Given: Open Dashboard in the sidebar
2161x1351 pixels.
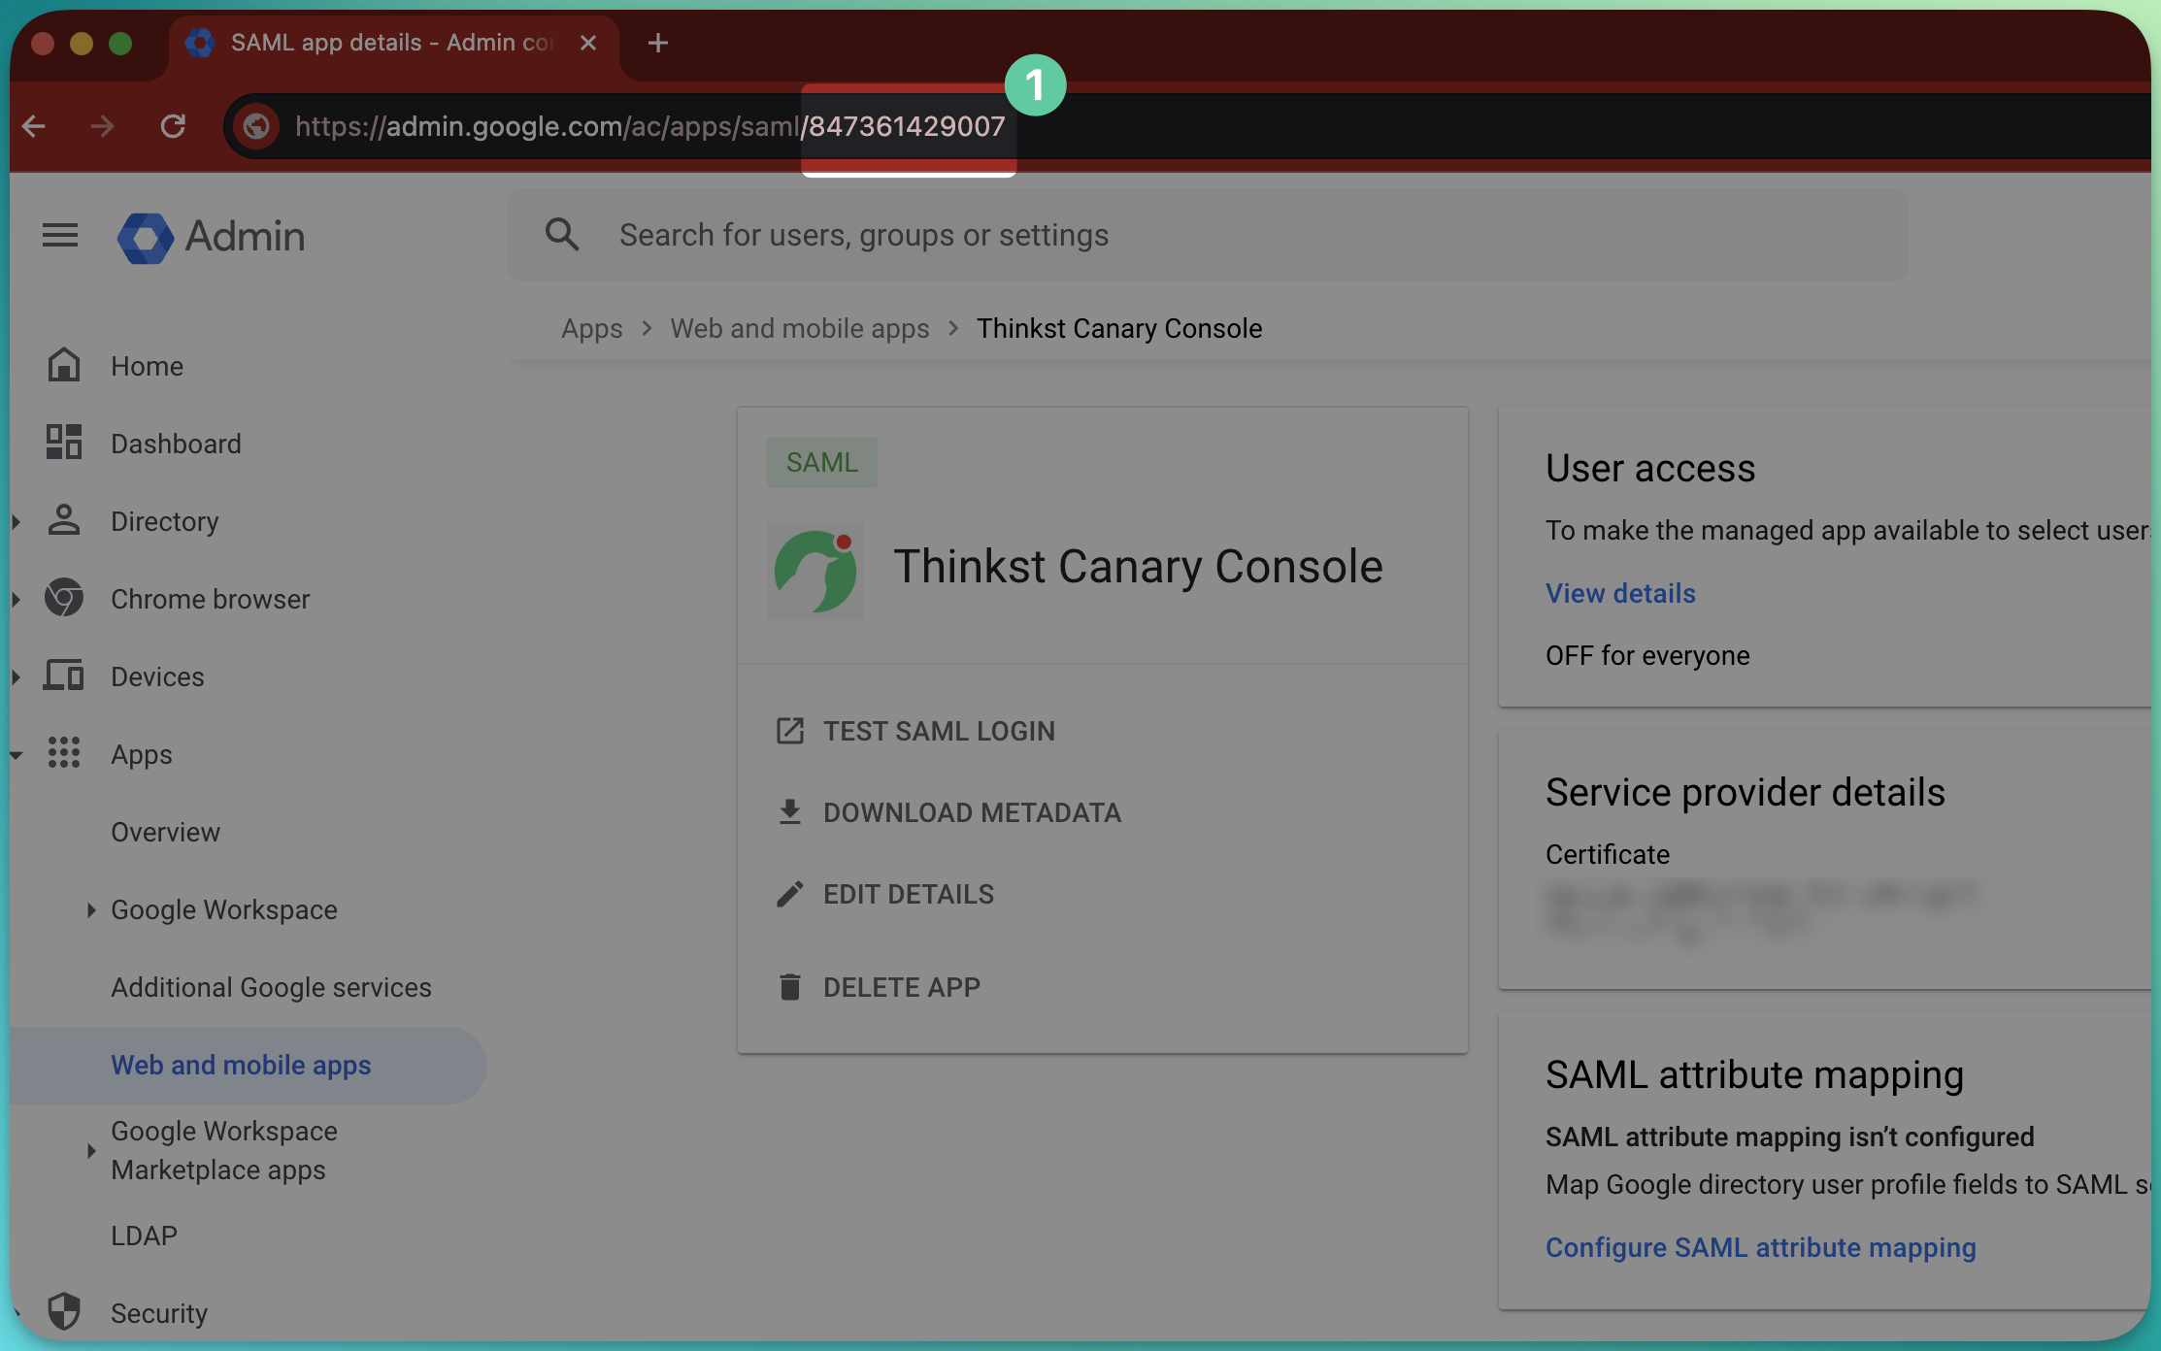Looking at the screenshot, I should coord(176,444).
